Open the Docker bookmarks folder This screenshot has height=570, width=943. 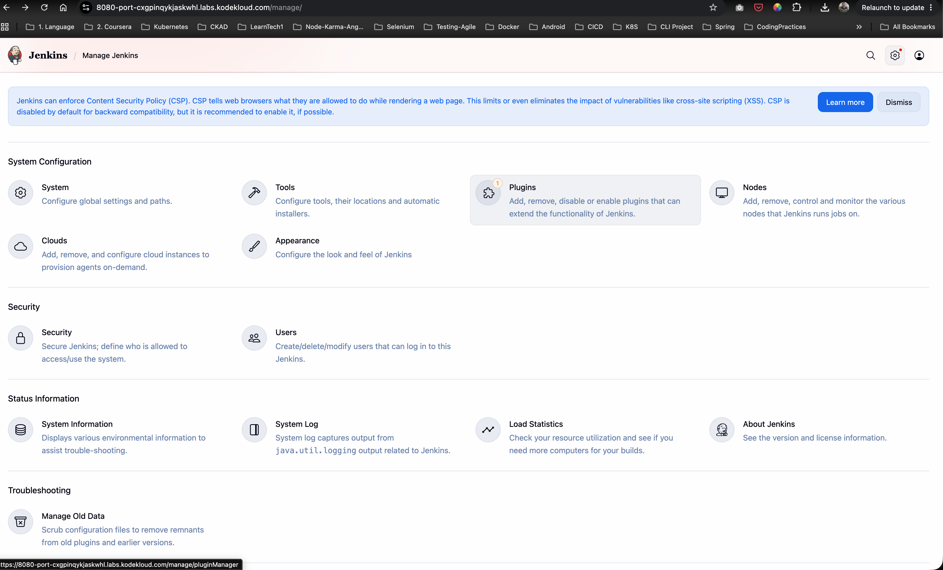[x=502, y=27]
